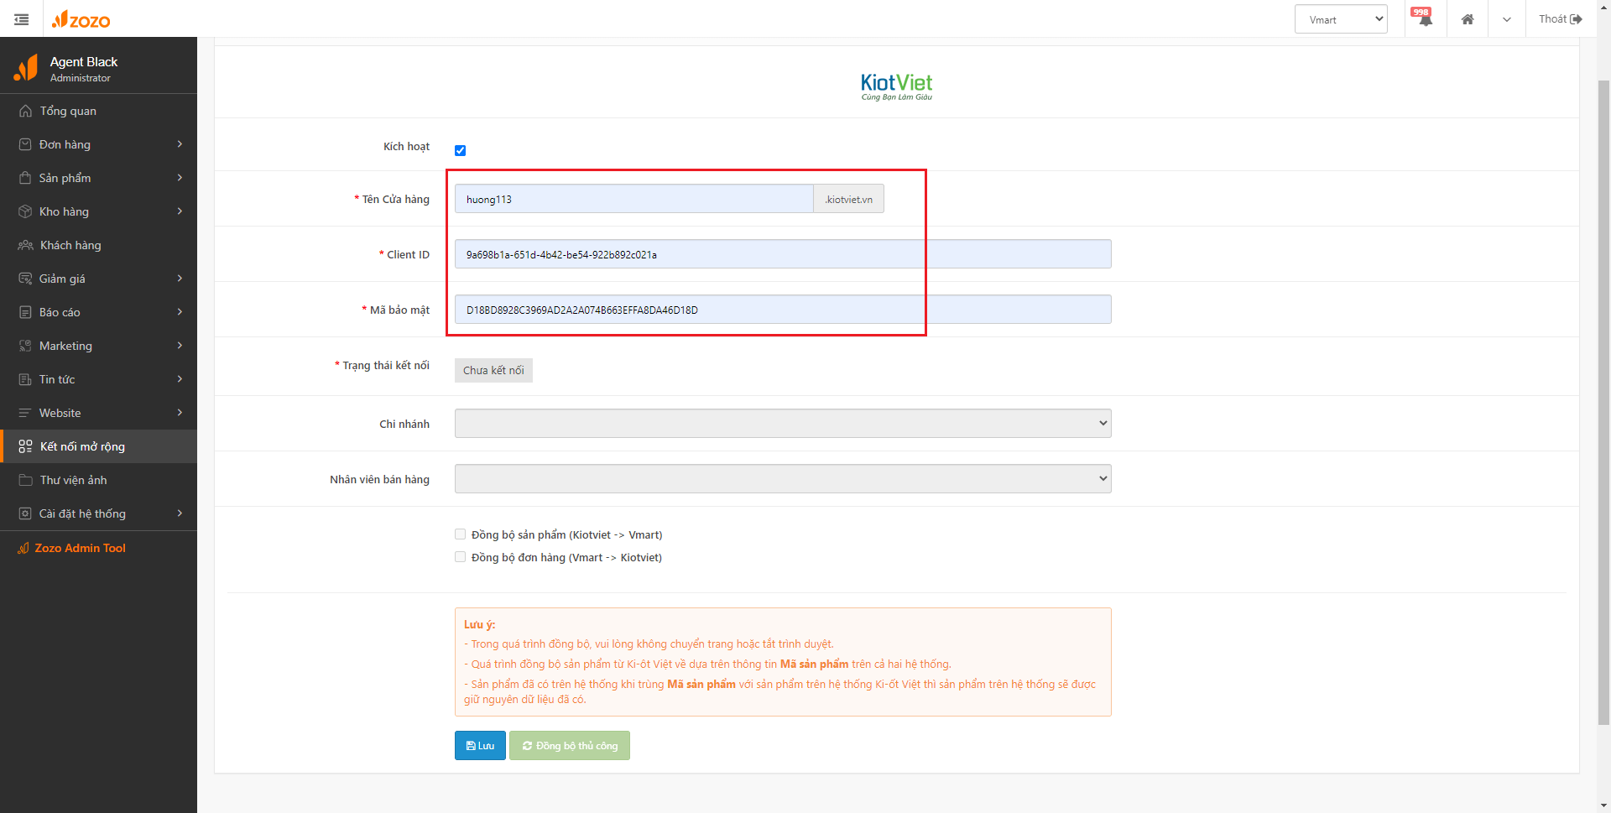Viewport: 1611px width, 813px height.
Task: Expand the Đơn hàng submenu chevron
Action: (180, 144)
